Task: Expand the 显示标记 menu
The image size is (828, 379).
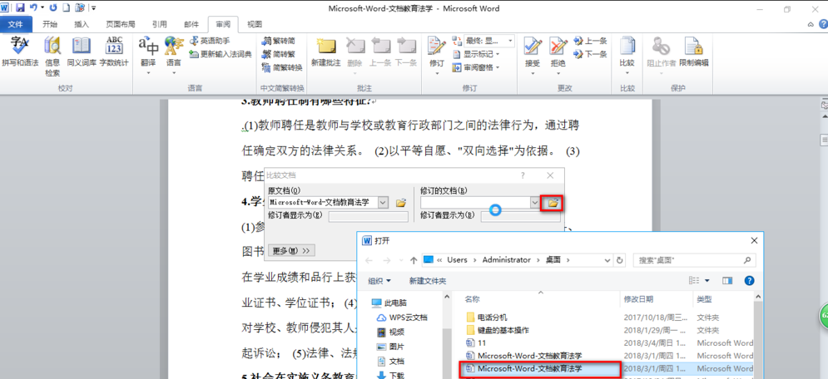Action: 476,54
